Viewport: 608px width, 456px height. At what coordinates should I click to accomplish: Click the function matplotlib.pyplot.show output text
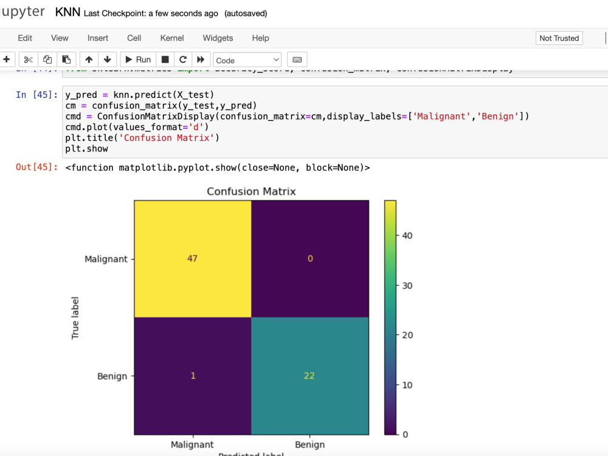click(x=218, y=168)
